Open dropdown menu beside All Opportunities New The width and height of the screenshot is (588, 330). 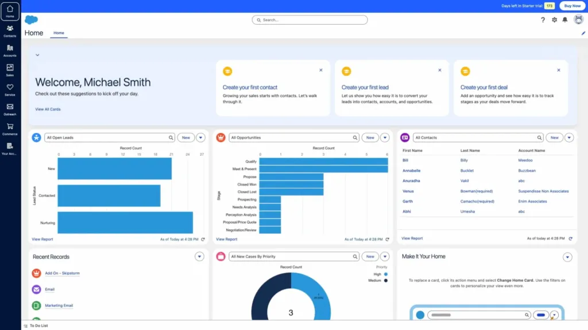384,137
